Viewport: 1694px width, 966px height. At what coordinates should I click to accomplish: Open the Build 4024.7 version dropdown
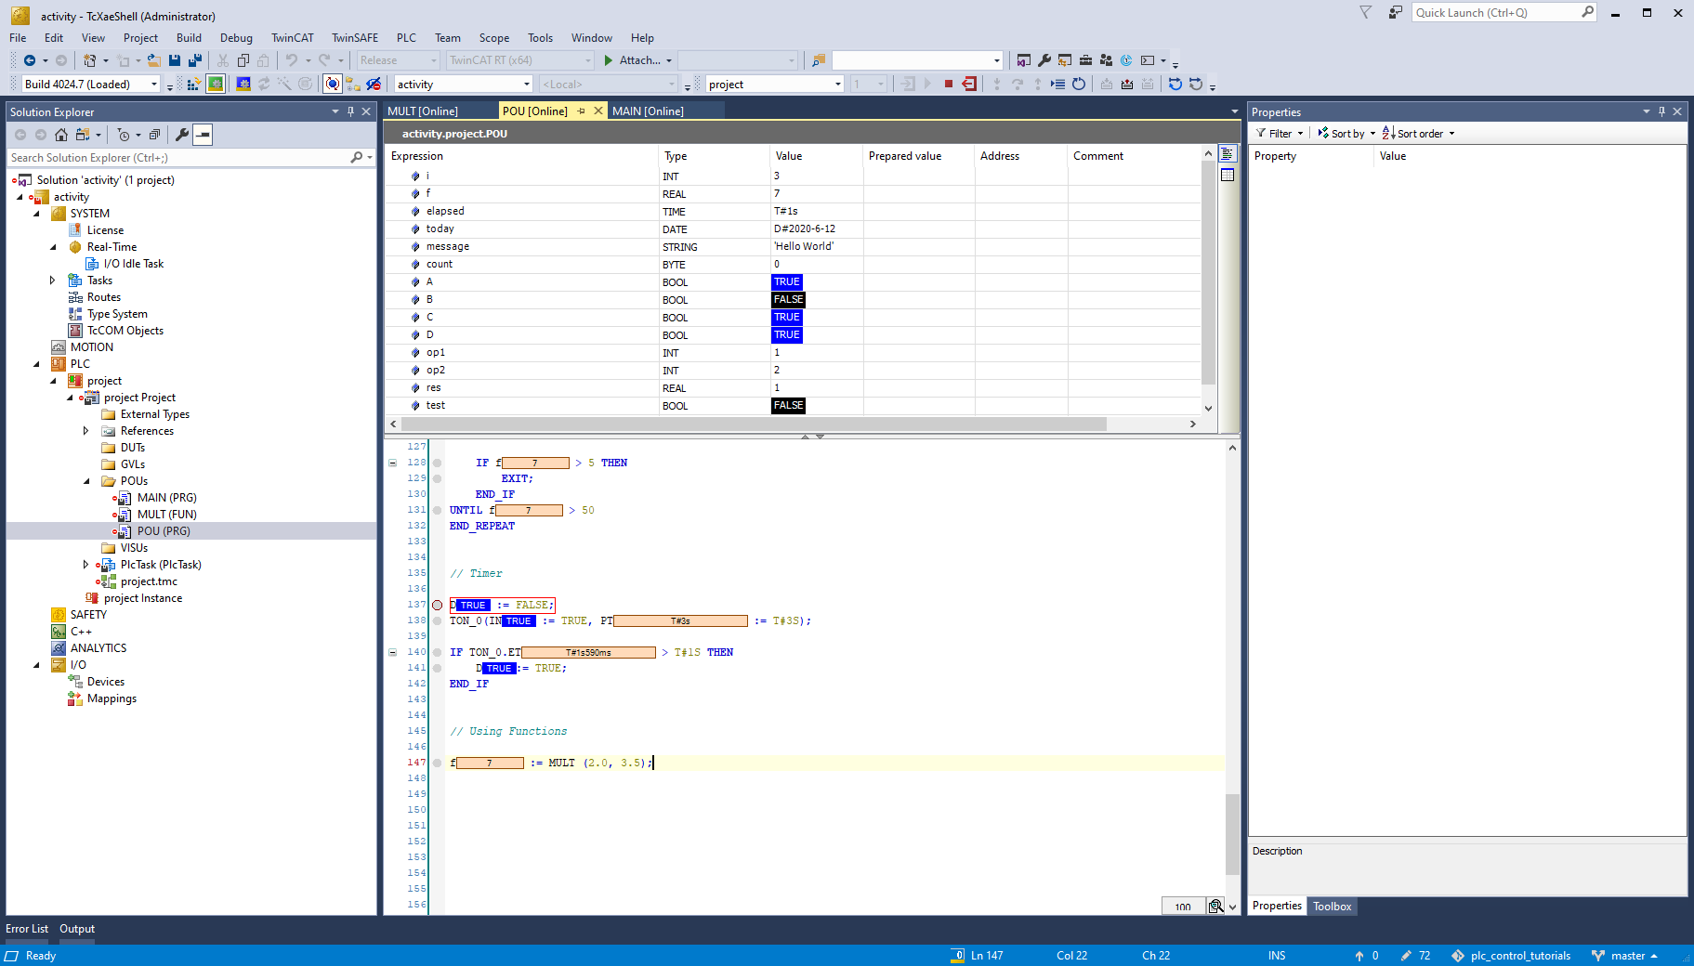point(154,85)
